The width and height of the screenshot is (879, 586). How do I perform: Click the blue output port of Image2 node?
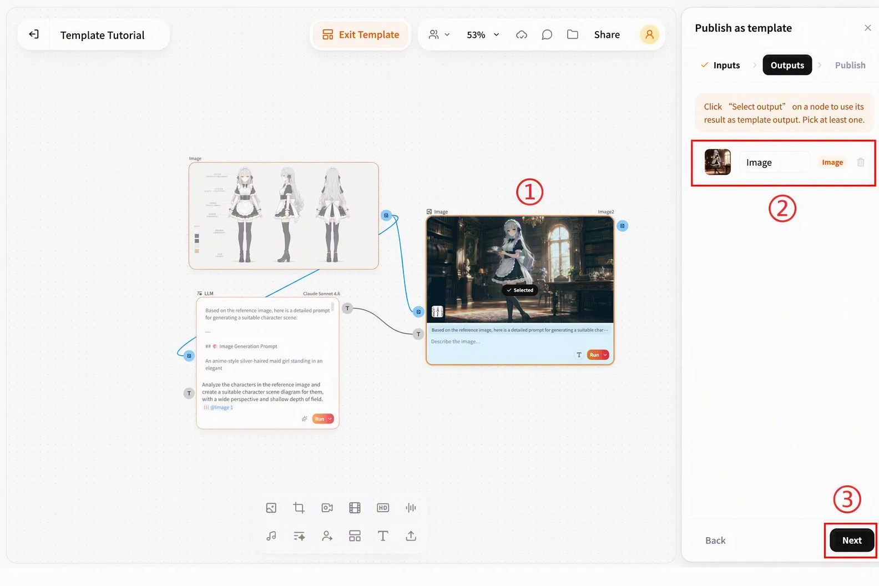tap(623, 226)
